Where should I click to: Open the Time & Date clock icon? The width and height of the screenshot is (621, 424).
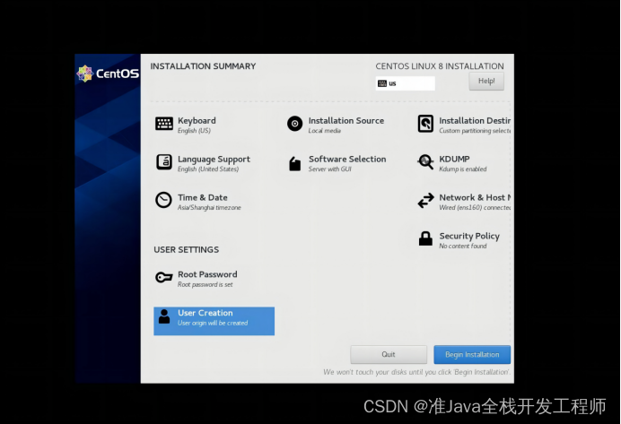(163, 200)
